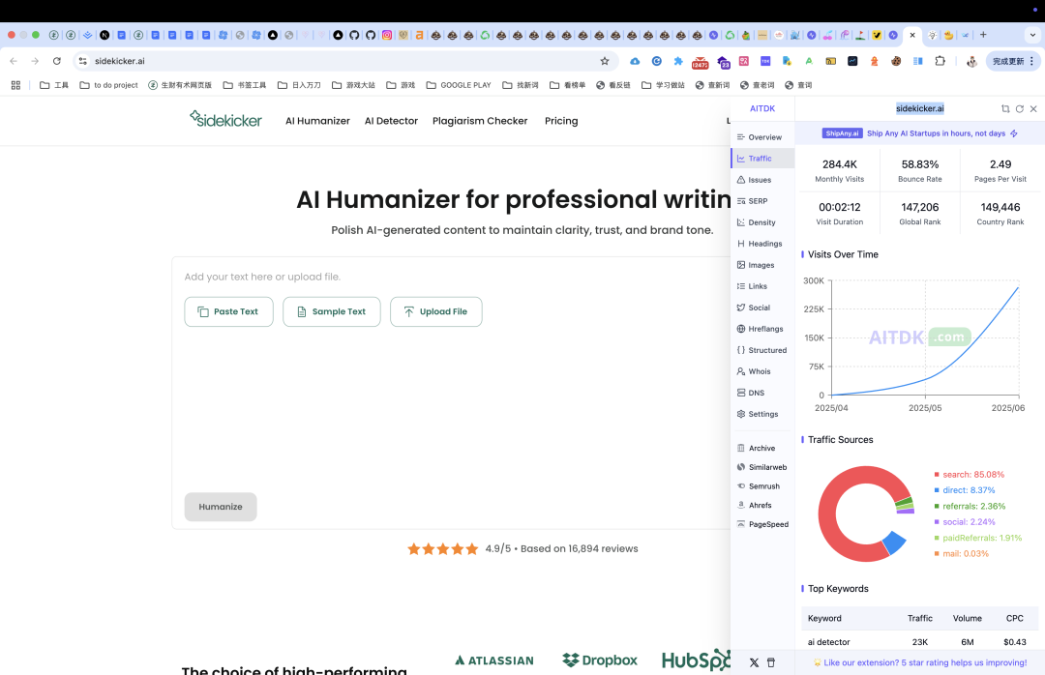Open the ShipAny.ai promotional banner
The image size is (1045, 675).
click(920, 133)
